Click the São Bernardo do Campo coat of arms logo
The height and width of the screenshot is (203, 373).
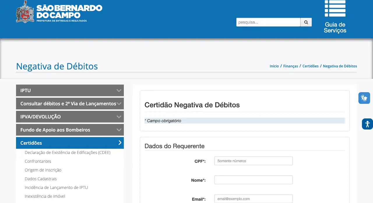[x=25, y=12]
